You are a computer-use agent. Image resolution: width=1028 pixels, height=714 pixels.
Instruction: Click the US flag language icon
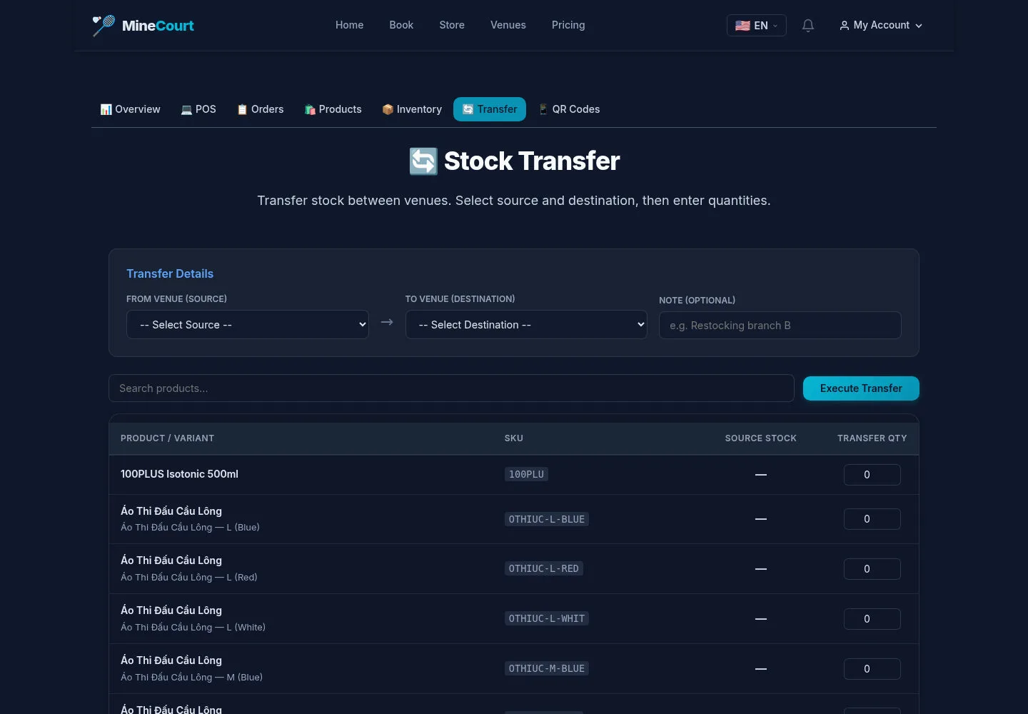742,26
